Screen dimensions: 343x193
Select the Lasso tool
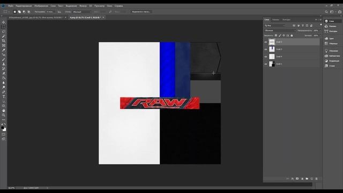click(x=4, y=32)
